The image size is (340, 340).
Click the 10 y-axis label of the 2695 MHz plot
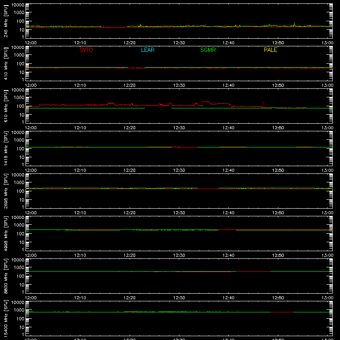pyautogui.click(x=22, y=200)
